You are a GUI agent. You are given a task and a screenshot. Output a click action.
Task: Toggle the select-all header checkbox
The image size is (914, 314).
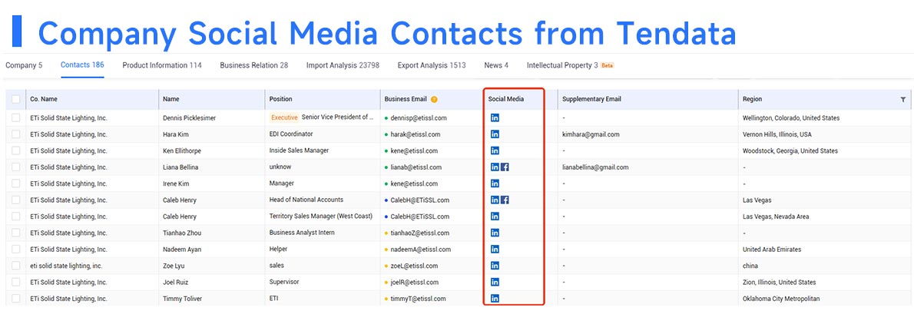tap(16, 100)
